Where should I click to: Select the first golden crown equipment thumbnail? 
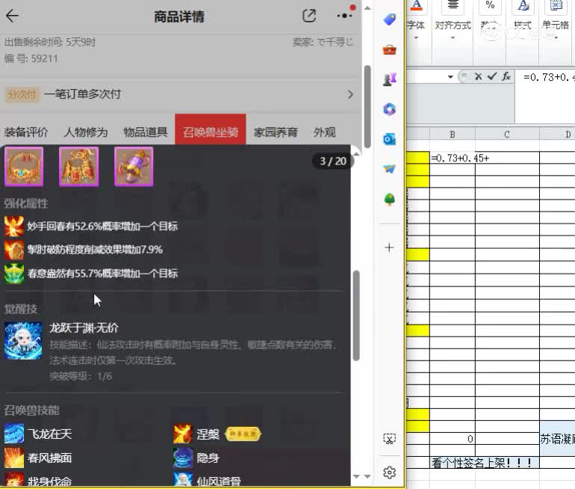point(24,167)
